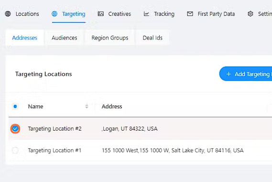Click the Address column header
The width and height of the screenshot is (272, 182).
[112, 106]
